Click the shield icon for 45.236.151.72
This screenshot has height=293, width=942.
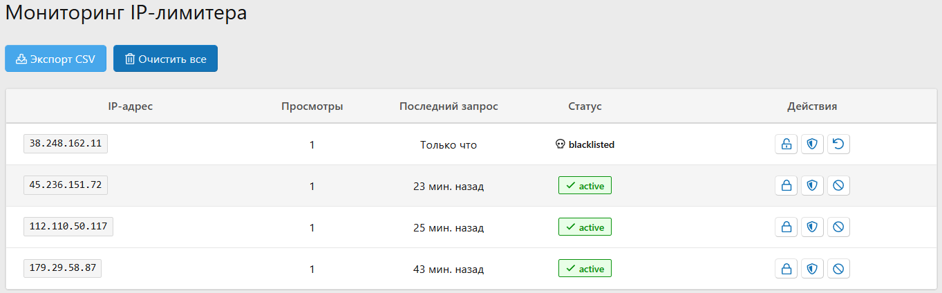tap(812, 186)
